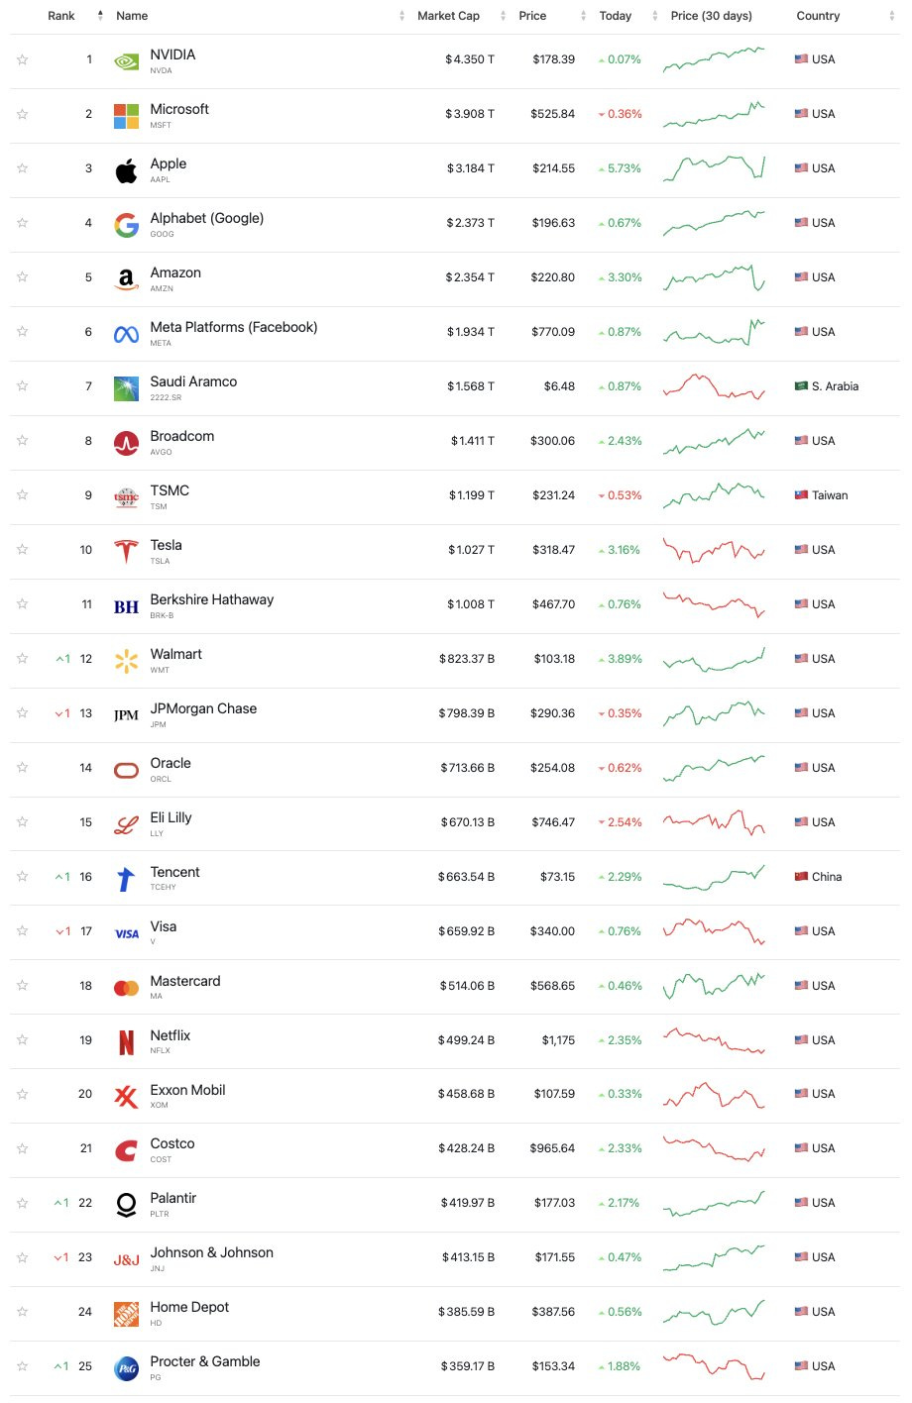
Task: Select the Apple logo icon
Action: (x=125, y=168)
